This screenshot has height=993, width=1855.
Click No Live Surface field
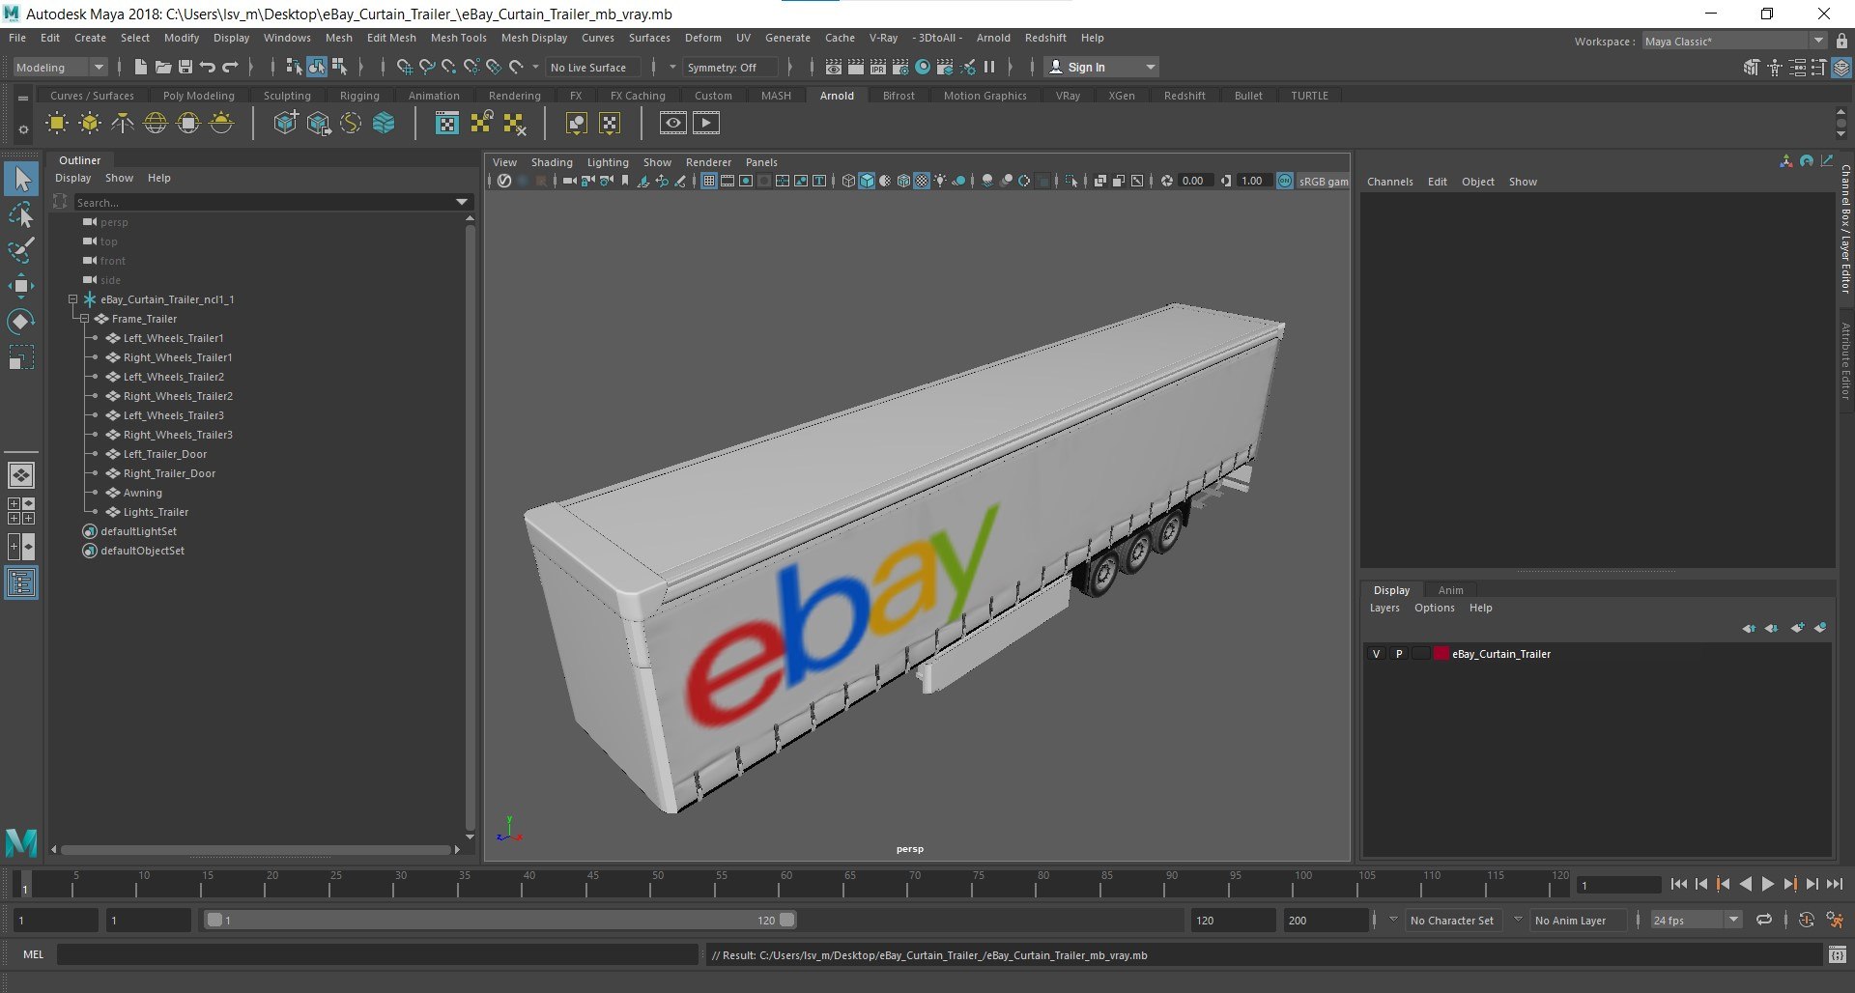tap(591, 68)
